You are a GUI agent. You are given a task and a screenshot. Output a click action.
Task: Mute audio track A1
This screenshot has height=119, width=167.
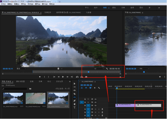pos(96,109)
